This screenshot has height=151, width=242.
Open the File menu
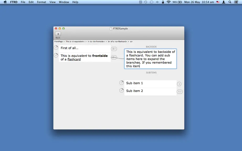(x=23, y=2)
